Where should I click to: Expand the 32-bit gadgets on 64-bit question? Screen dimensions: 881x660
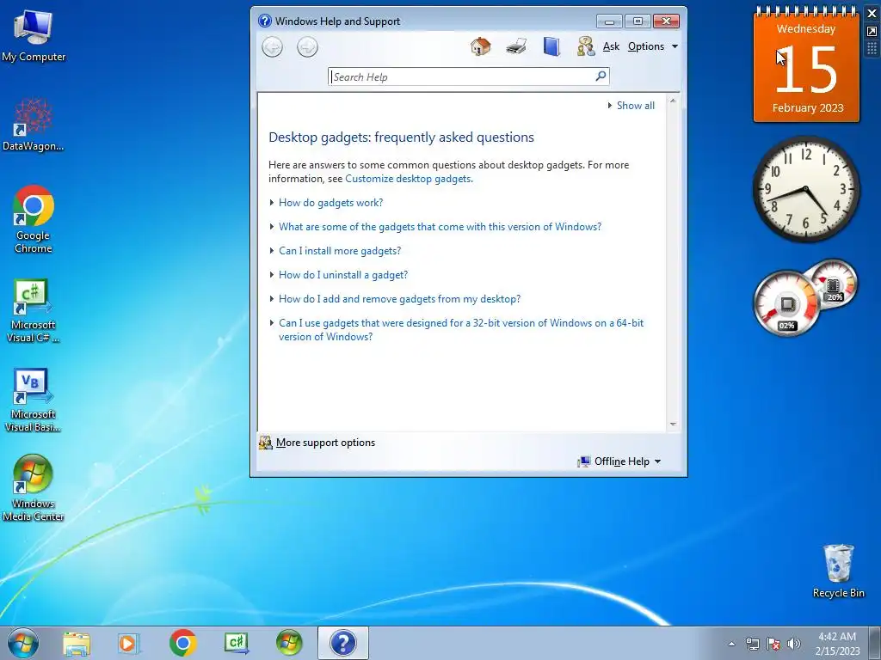point(461,329)
